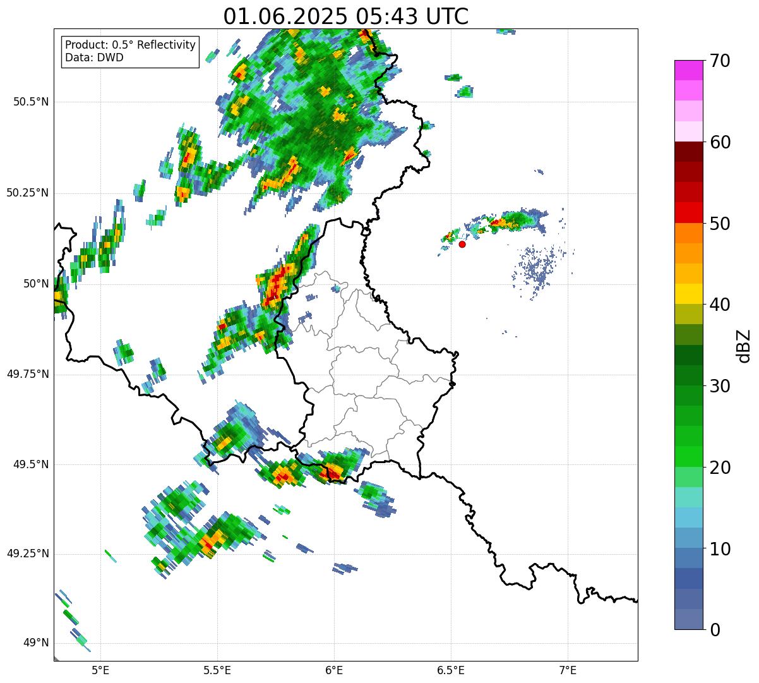The width and height of the screenshot is (759, 683).
Task: Click the longitude label 7°E
Action: (x=568, y=670)
